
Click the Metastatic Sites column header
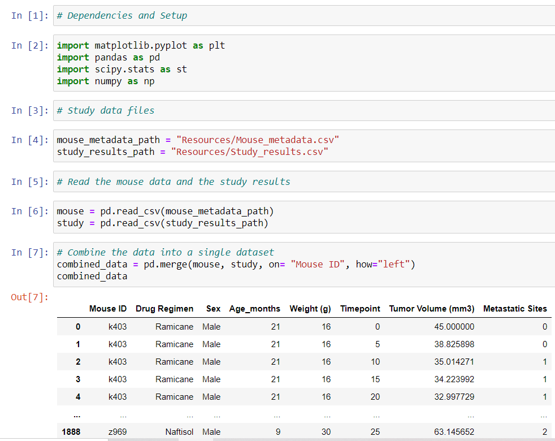515,309
